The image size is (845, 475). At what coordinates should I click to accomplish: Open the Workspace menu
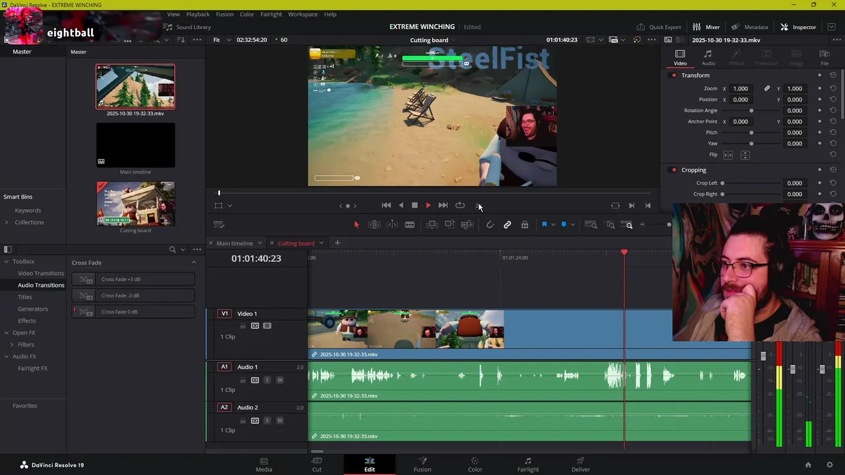click(x=302, y=14)
